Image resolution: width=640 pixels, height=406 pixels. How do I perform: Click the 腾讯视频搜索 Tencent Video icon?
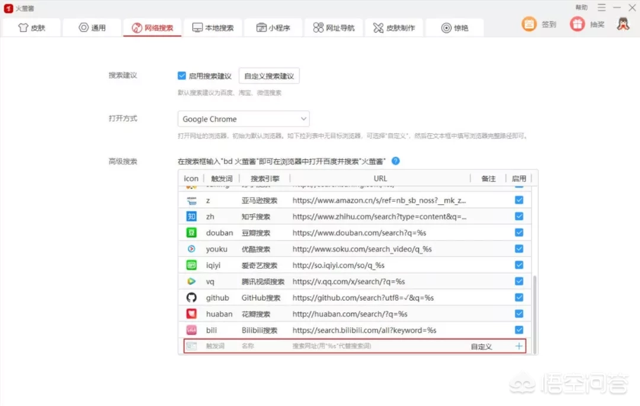[x=191, y=281]
